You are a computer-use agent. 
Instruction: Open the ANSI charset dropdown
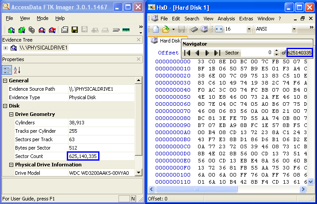294,29
